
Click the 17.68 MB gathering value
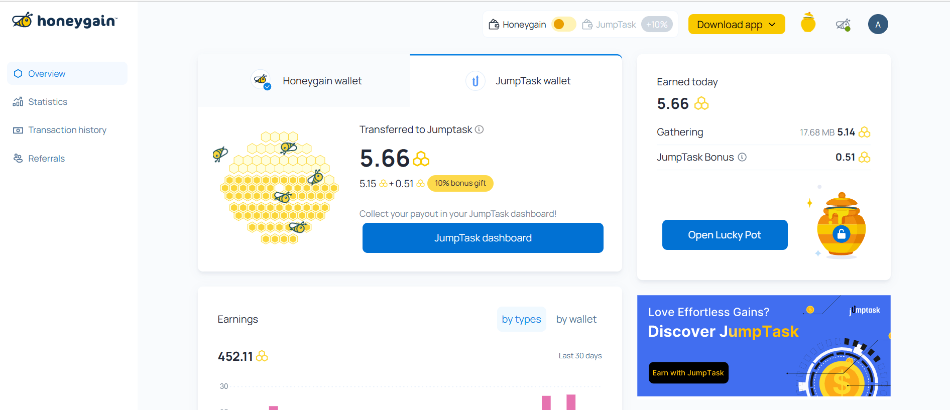pos(817,132)
